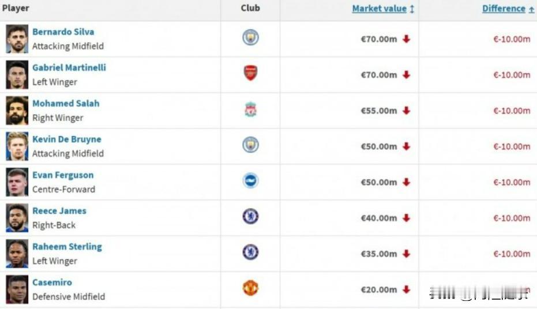Select Evan Ferguson's portrait photo
537x309 pixels.
click(x=17, y=182)
